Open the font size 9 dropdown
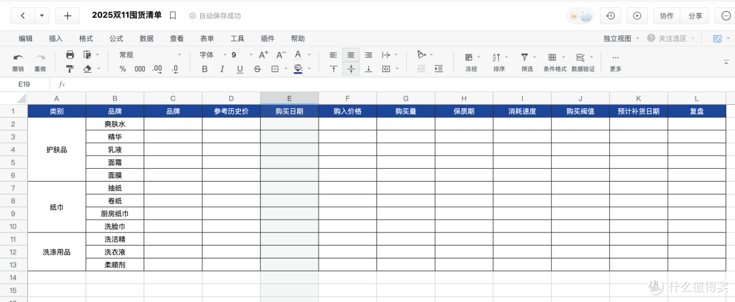 coord(242,55)
